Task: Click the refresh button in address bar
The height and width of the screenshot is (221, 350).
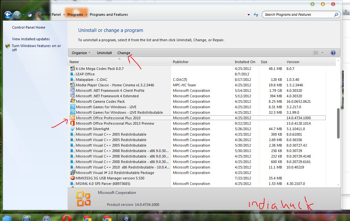Action: tap(256, 15)
